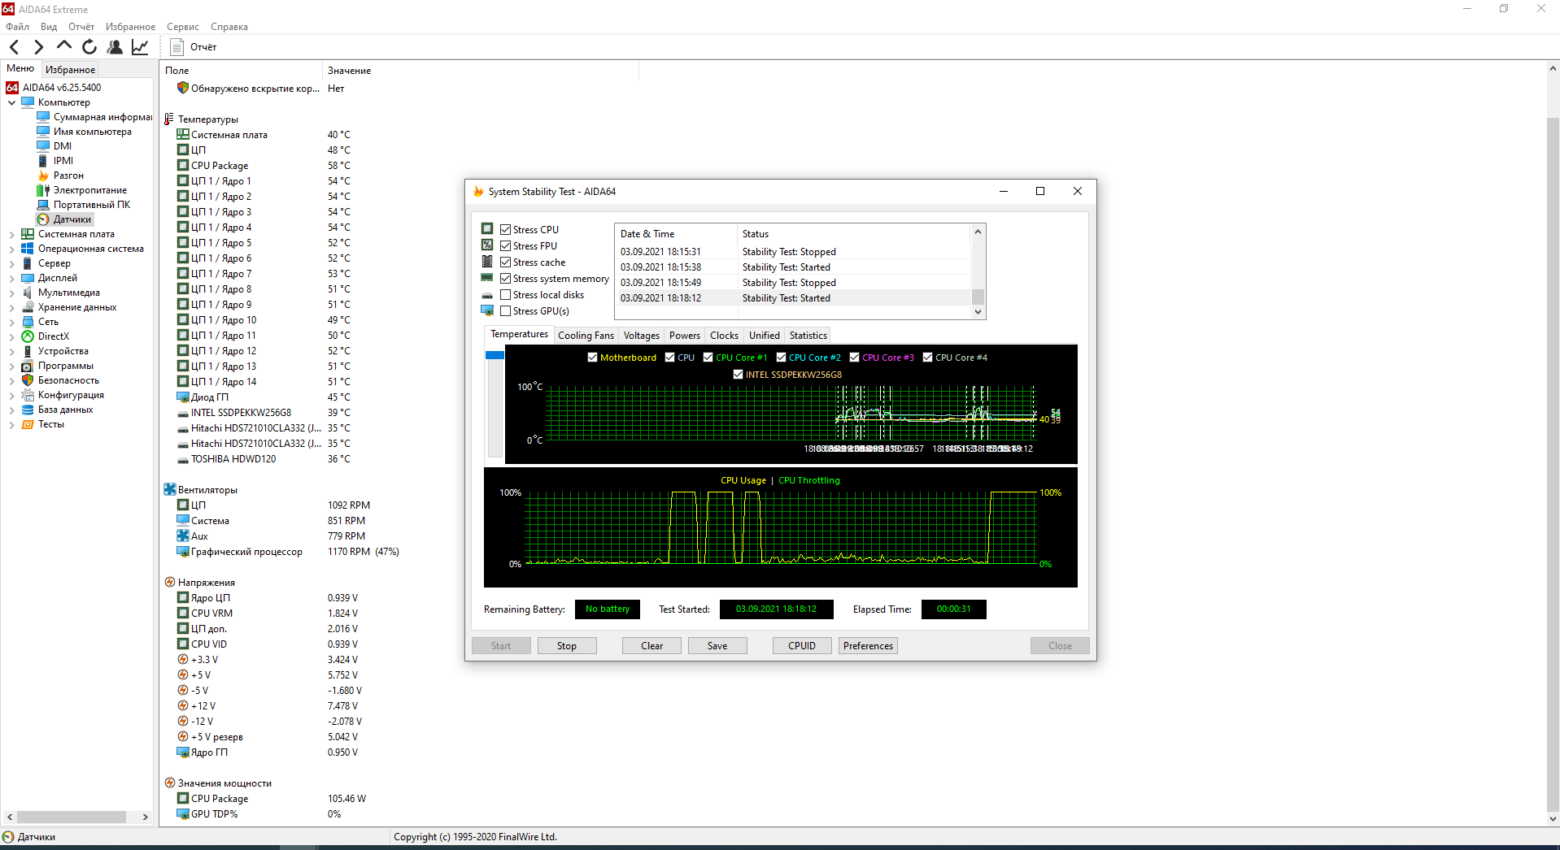Collapse the Компьютер tree node
This screenshot has width=1560, height=850.
pos(11,102)
